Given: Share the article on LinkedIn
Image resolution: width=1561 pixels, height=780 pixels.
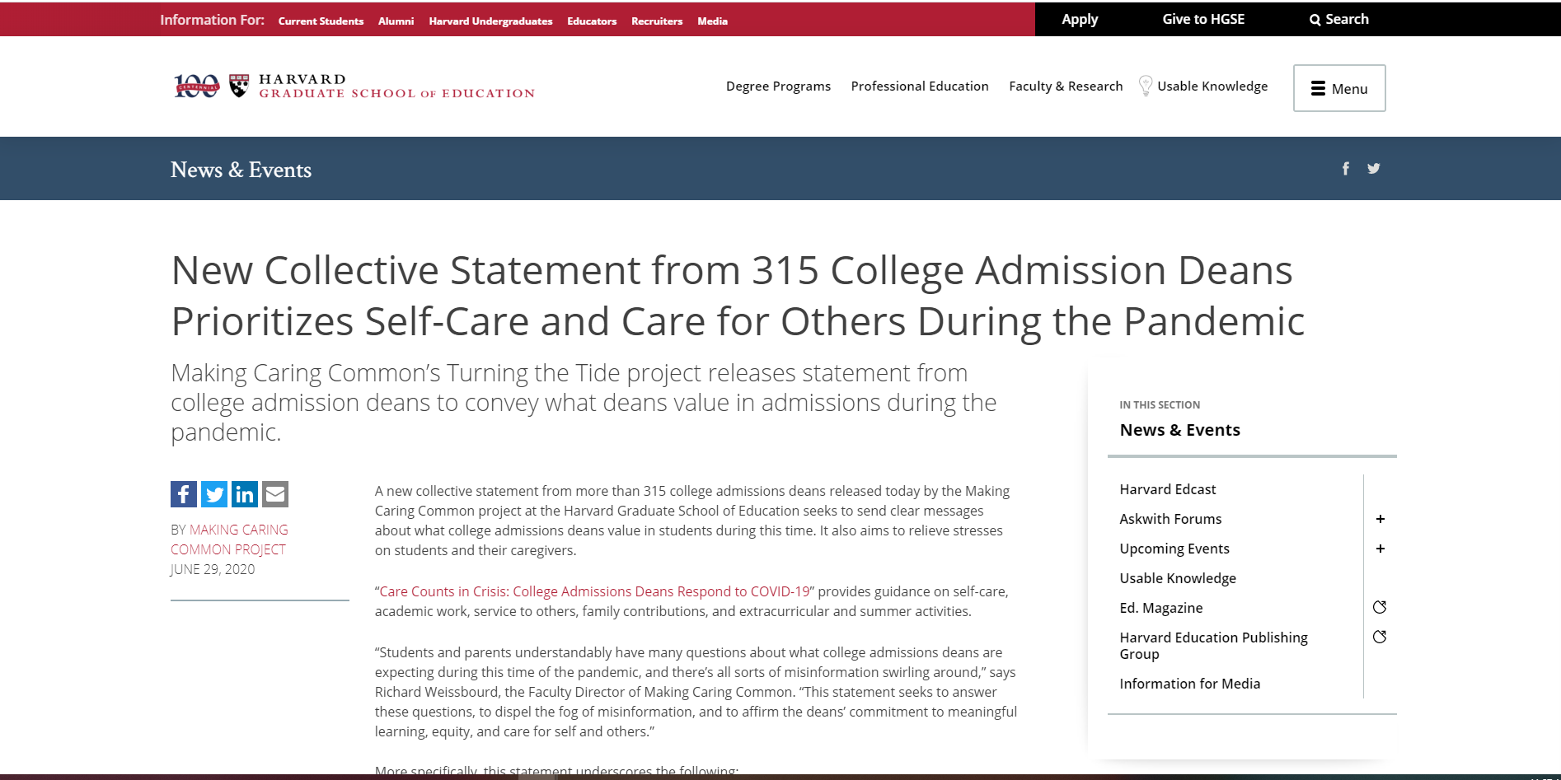Looking at the screenshot, I should 244,493.
